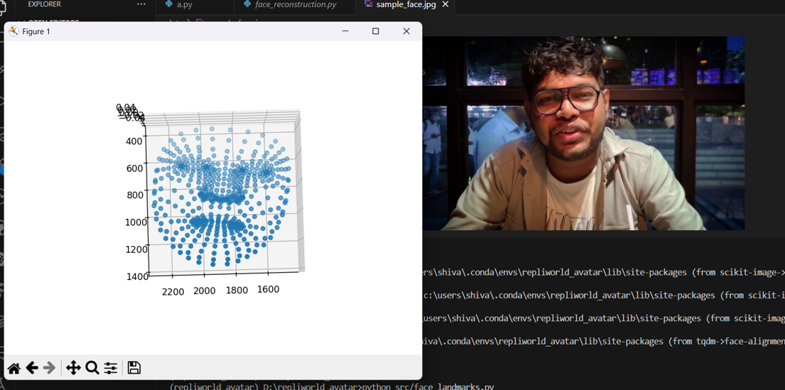The width and height of the screenshot is (785, 390).
Task: Close the sample_face.jpg tab
Action: coord(445,5)
